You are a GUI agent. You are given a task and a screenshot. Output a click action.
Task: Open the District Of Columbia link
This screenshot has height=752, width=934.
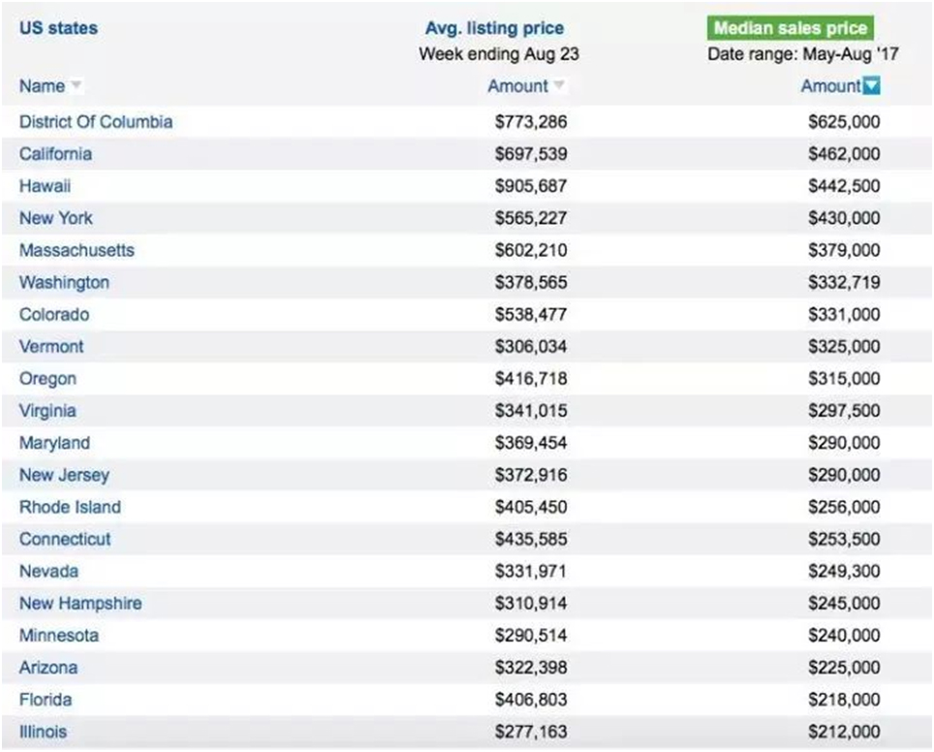(96, 121)
